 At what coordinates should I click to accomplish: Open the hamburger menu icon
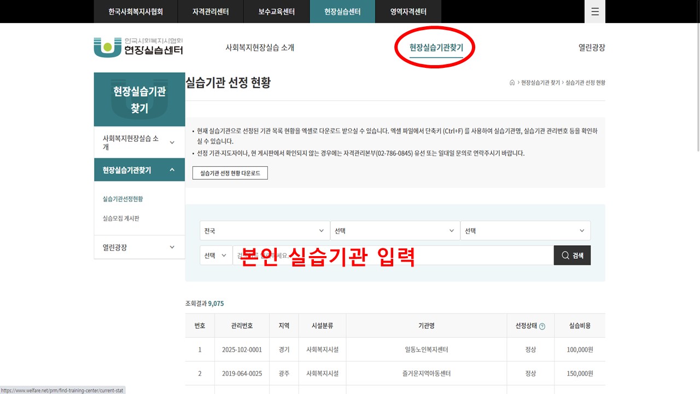pos(594,11)
